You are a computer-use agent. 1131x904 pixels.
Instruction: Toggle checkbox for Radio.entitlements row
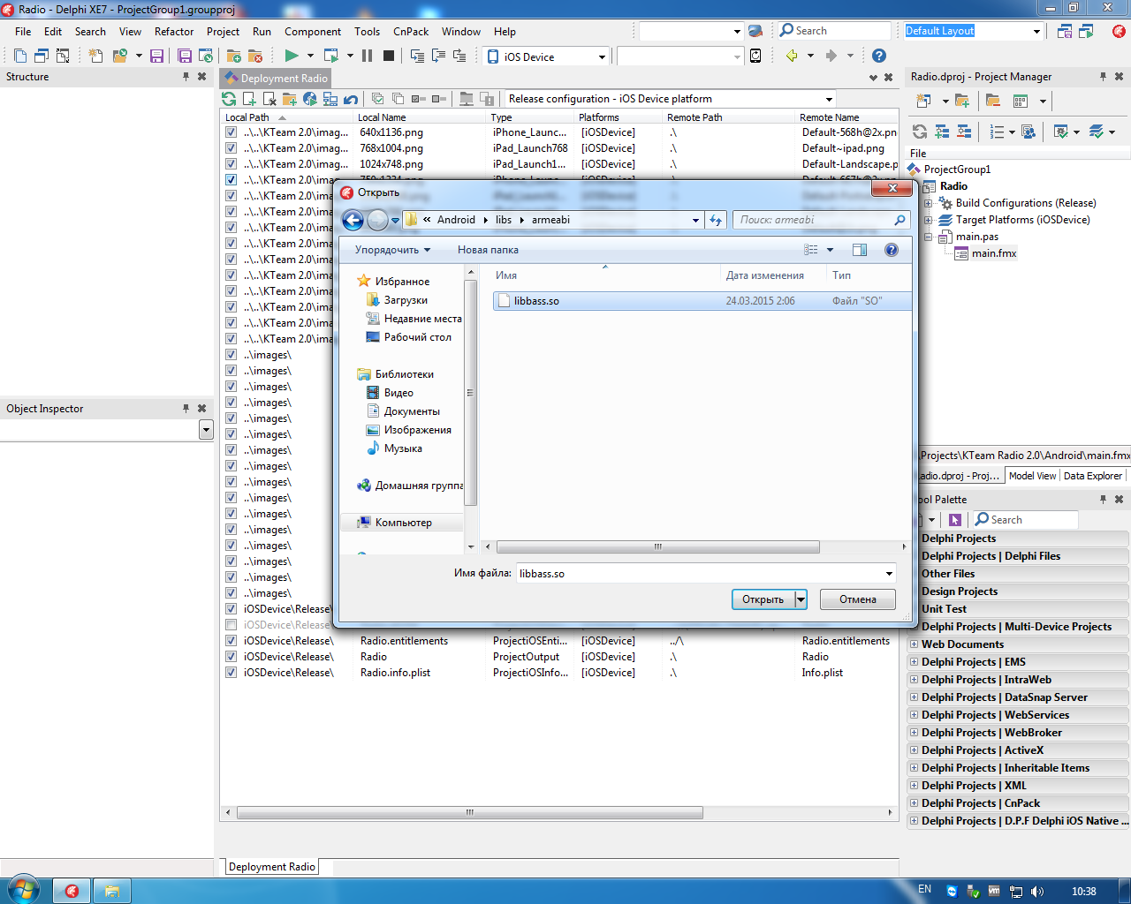(x=231, y=641)
